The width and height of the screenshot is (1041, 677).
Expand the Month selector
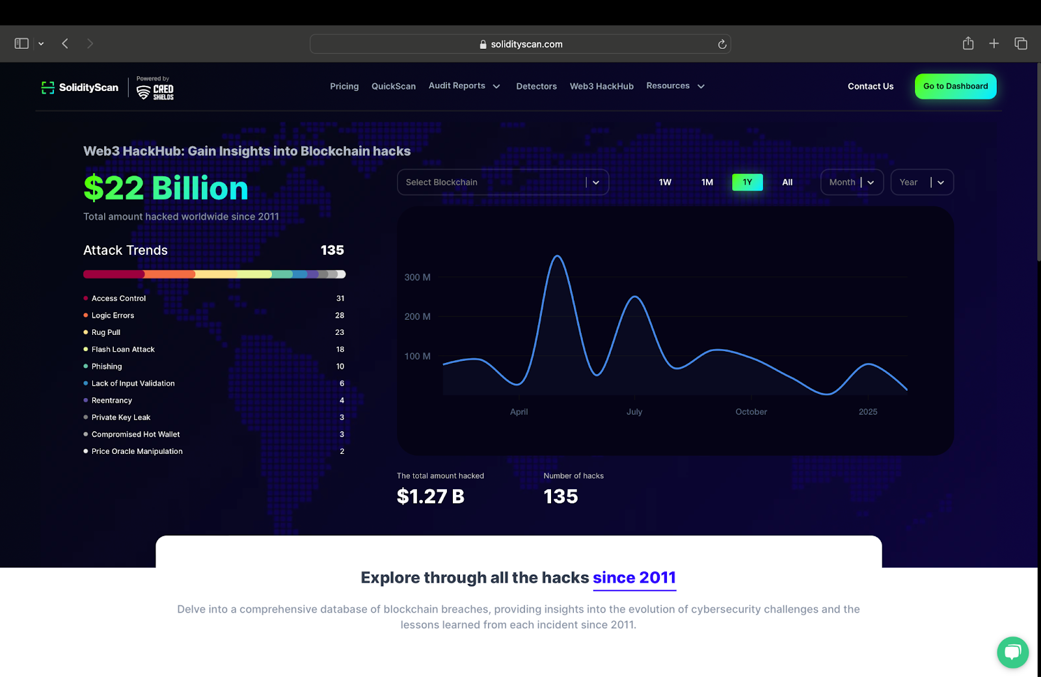click(851, 182)
